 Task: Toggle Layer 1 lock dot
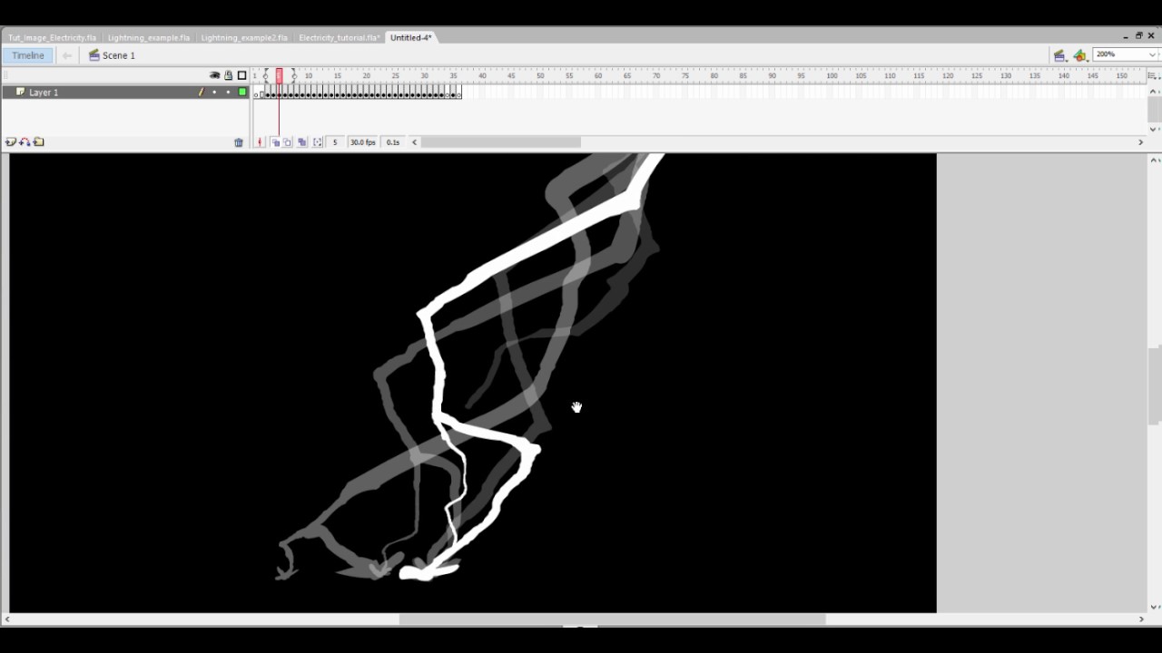tap(228, 92)
